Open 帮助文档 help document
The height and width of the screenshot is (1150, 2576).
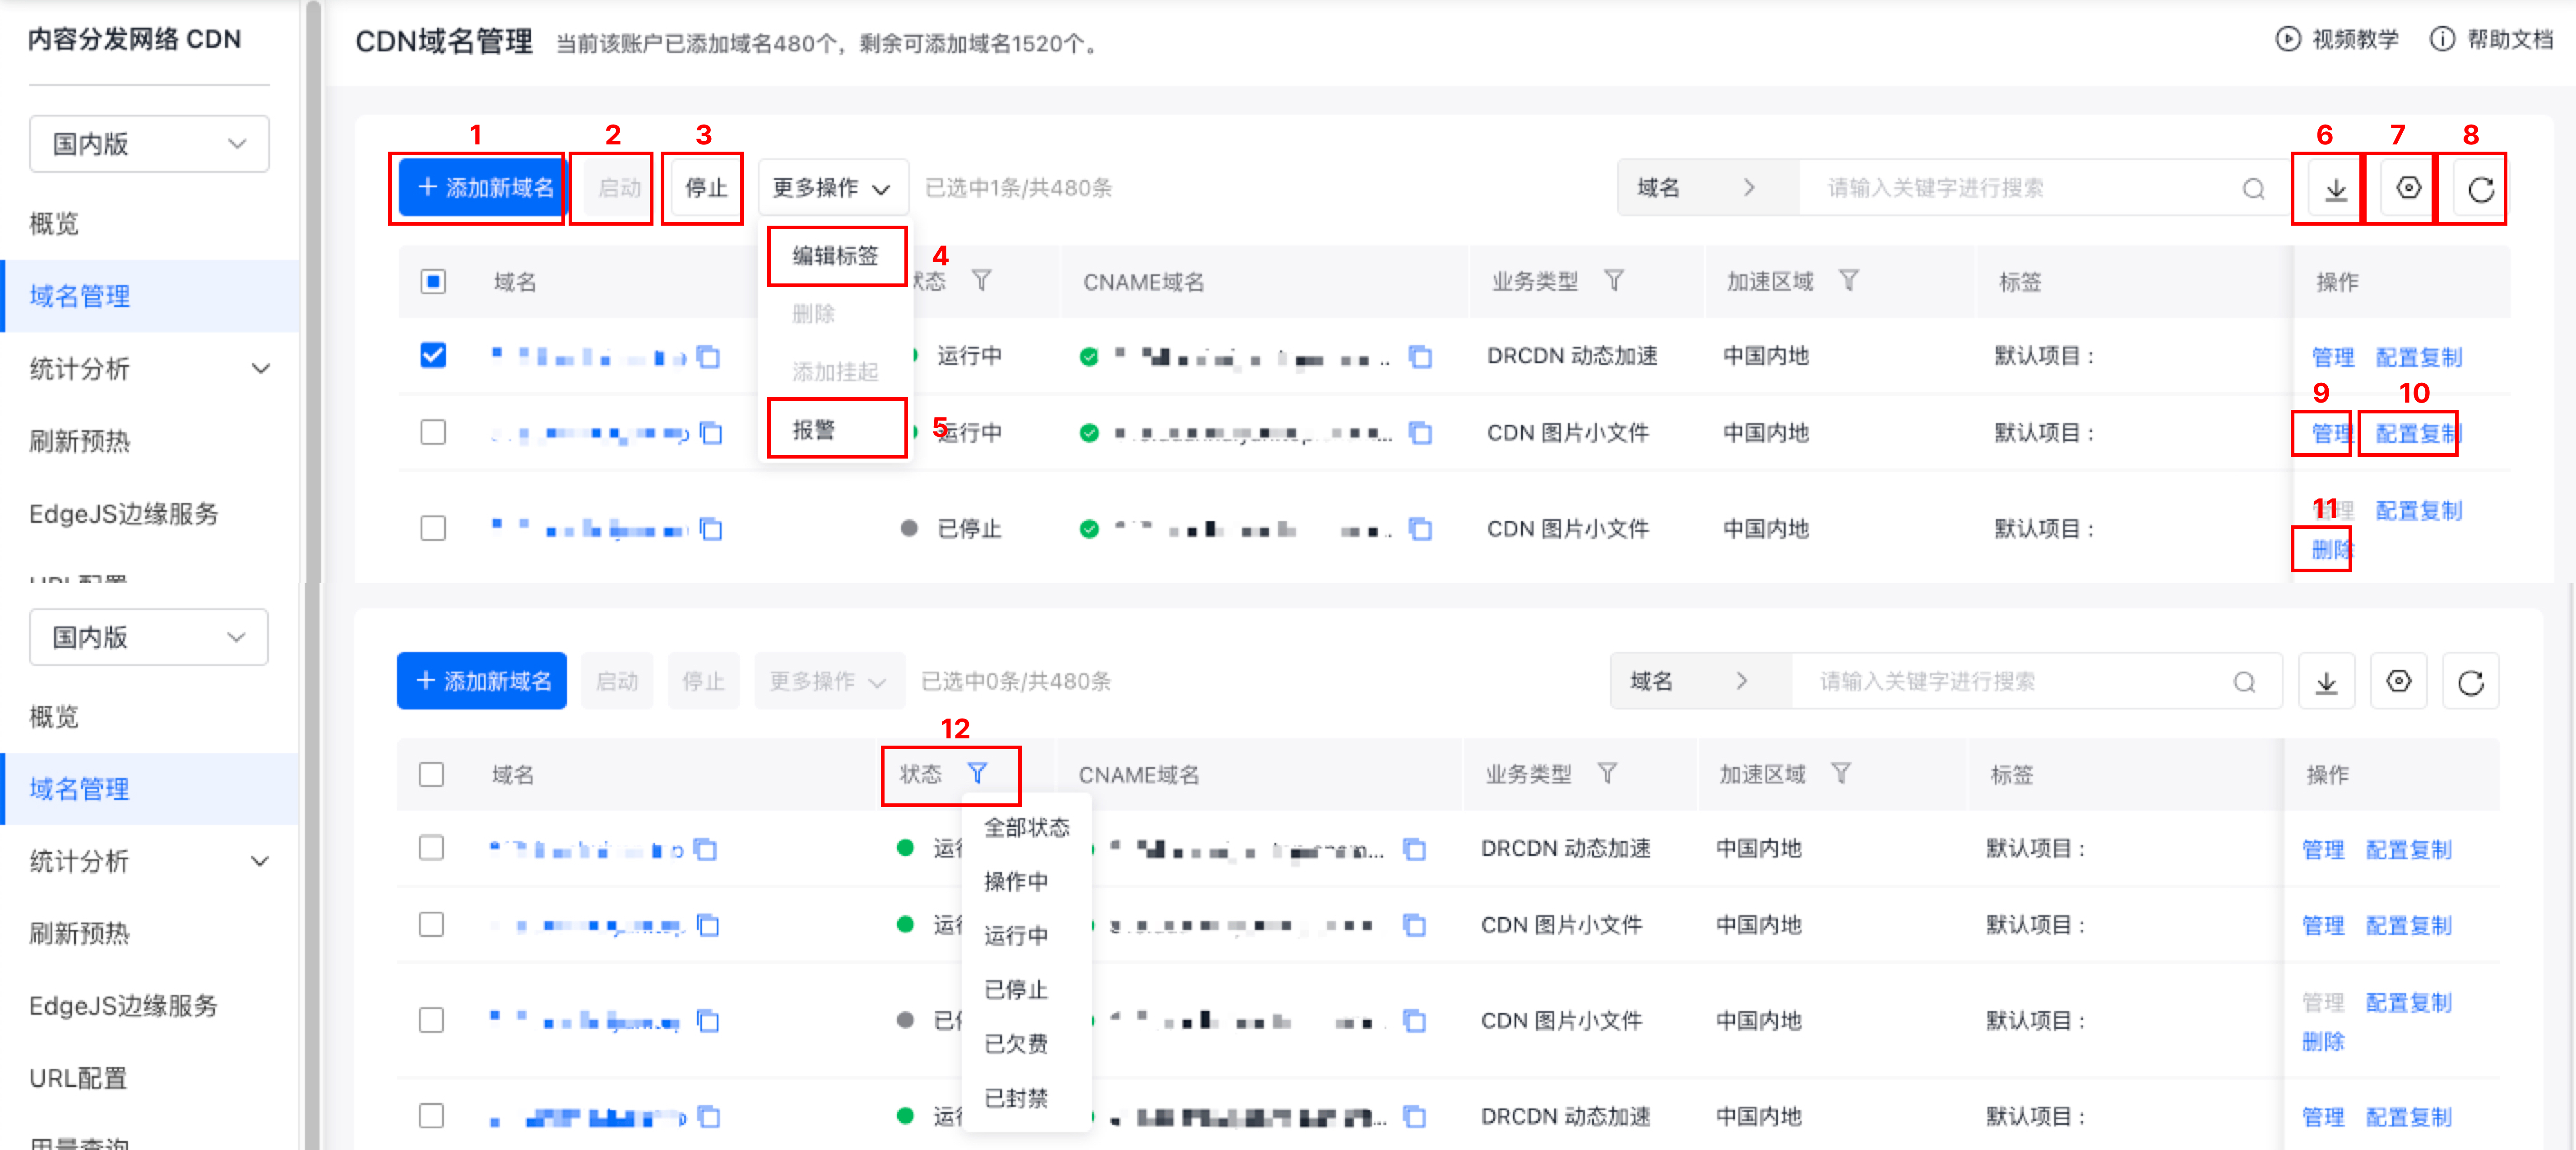[x=2491, y=39]
